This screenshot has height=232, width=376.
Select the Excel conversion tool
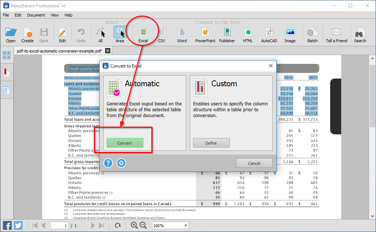pyautogui.click(x=142, y=34)
